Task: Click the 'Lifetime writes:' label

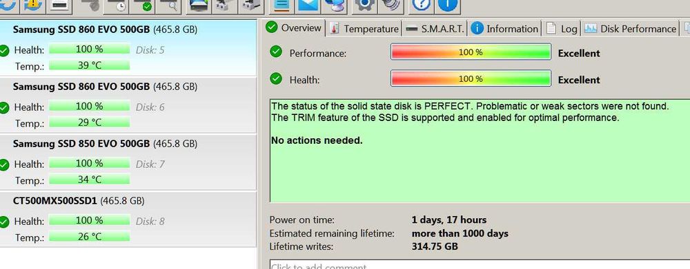Action: (302, 246)
